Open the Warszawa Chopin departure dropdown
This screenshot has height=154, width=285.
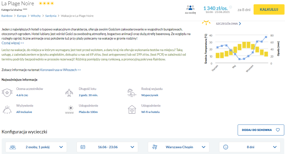pyautogui.click(x=178, y=147)
